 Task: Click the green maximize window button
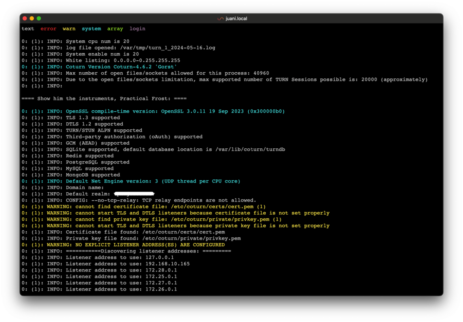click(x=39, y=19)
